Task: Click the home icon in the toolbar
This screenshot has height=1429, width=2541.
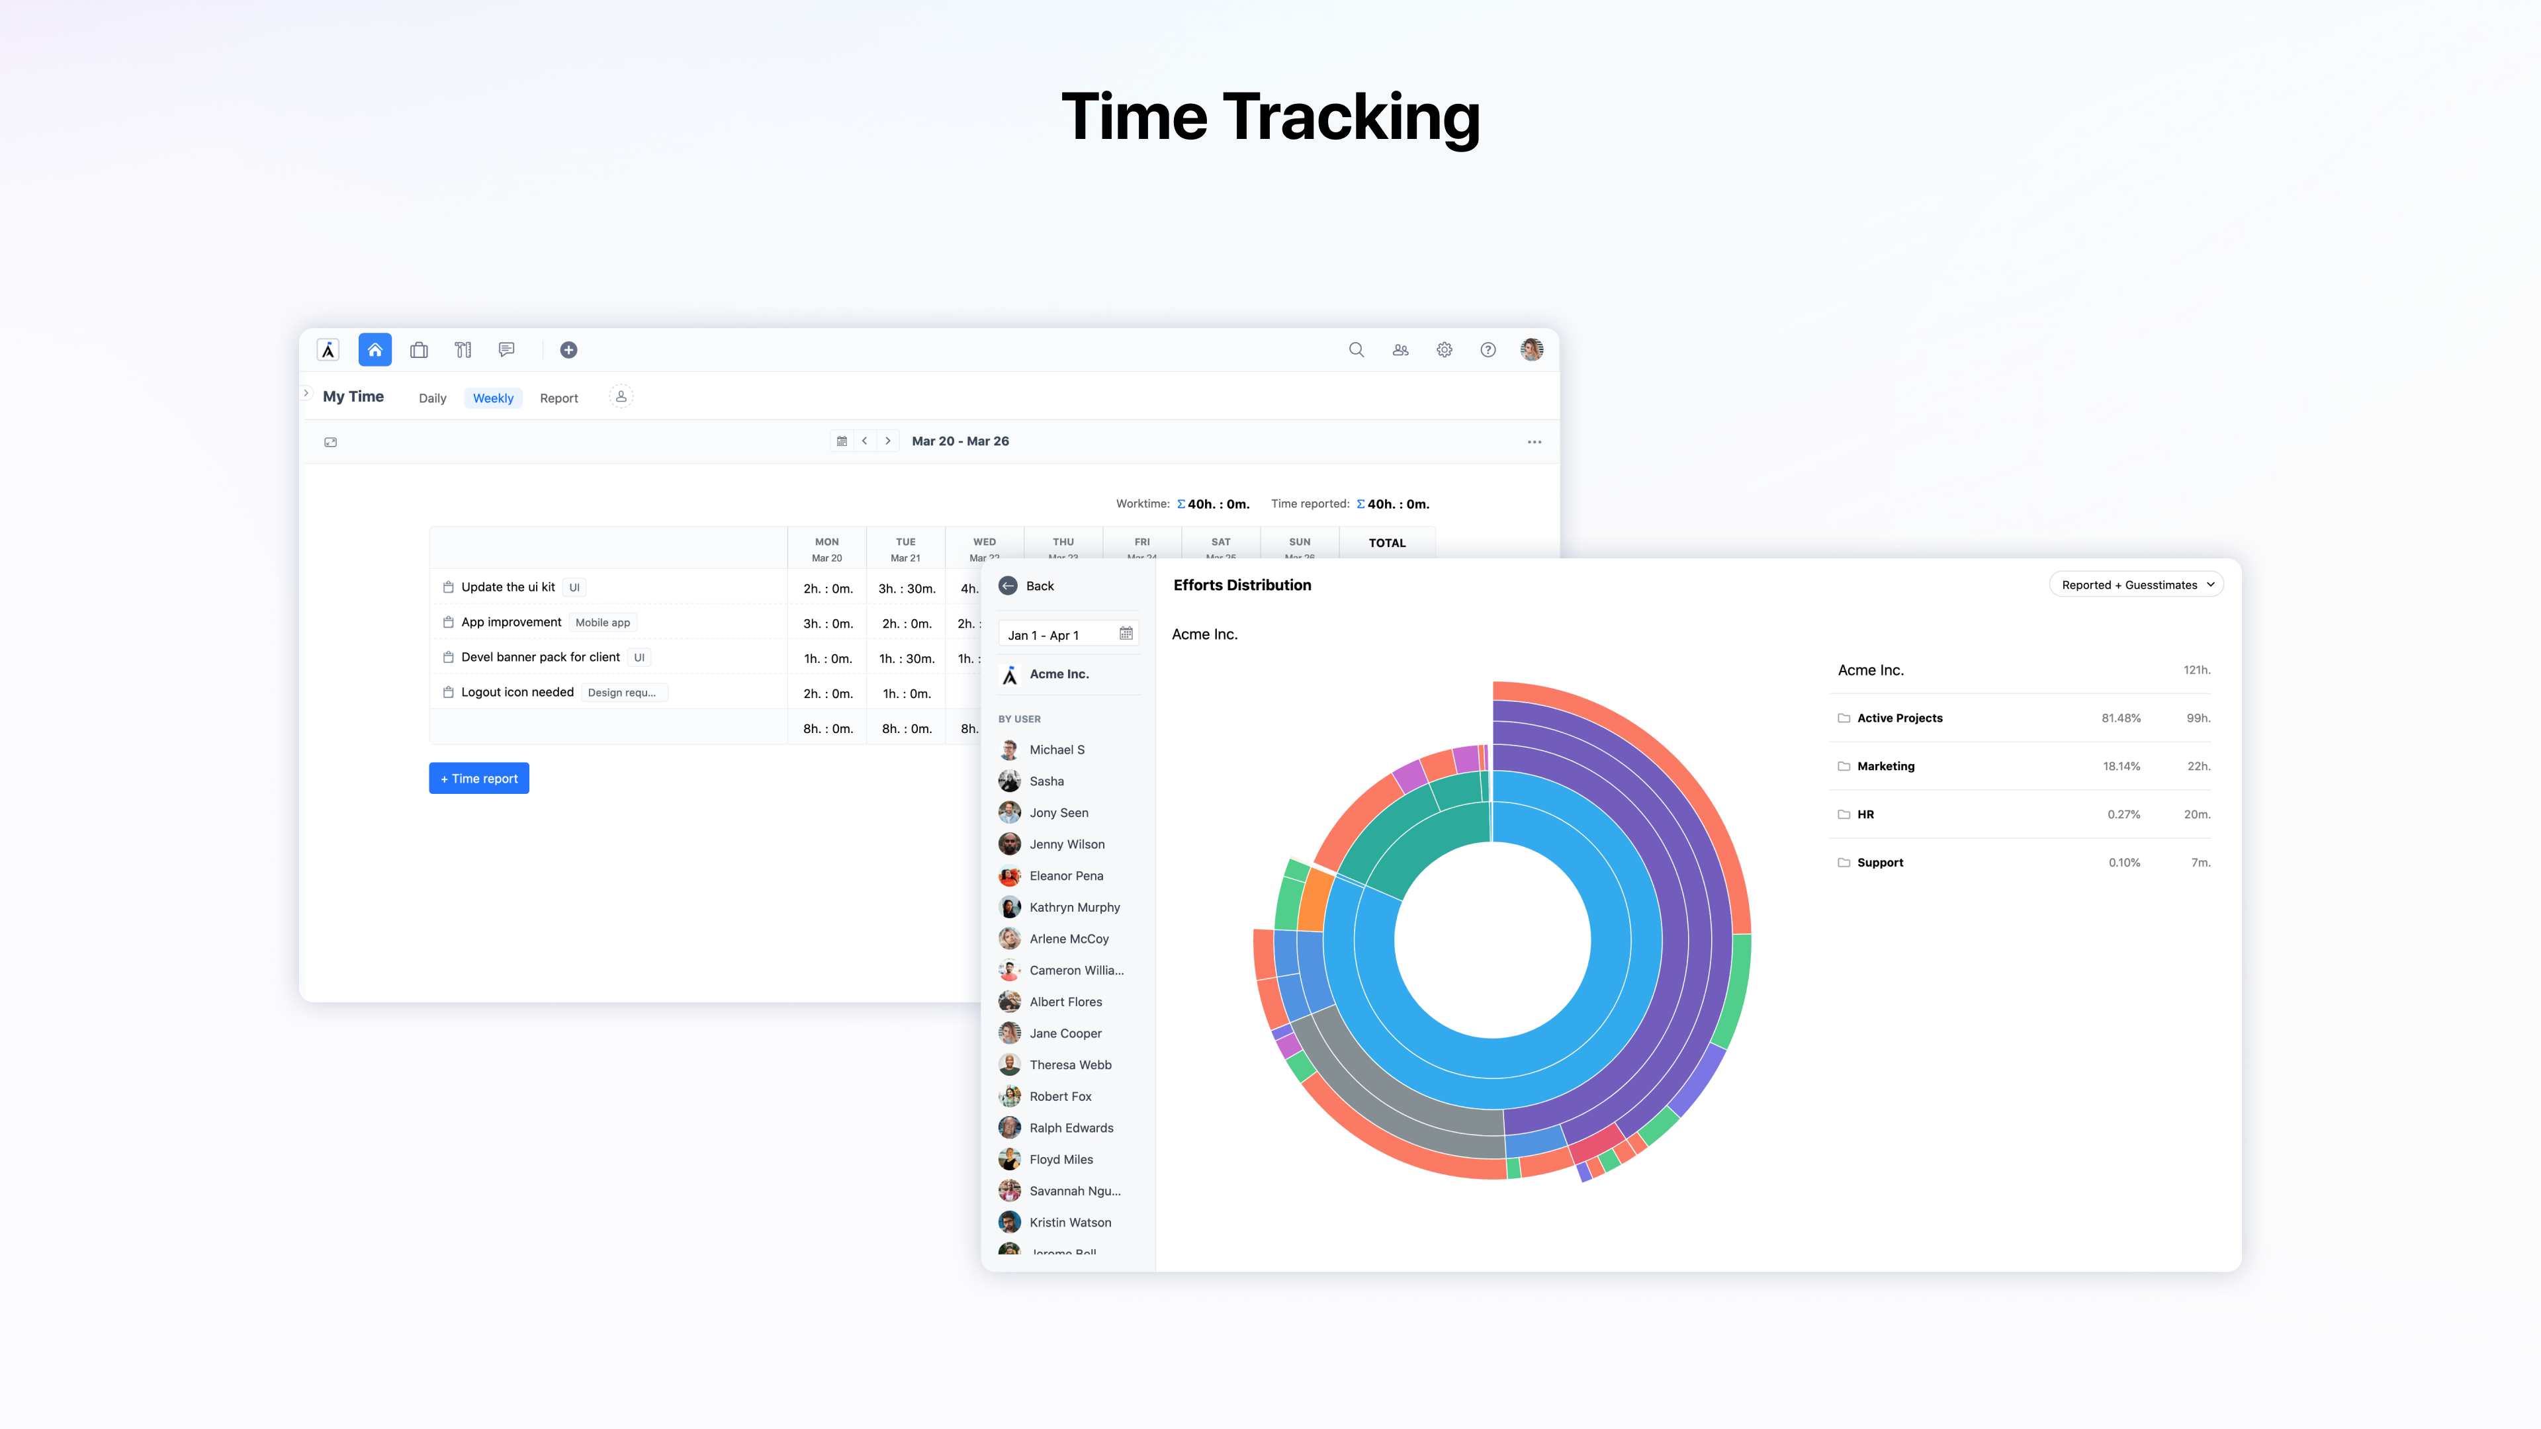Action: tap(375, 349)
